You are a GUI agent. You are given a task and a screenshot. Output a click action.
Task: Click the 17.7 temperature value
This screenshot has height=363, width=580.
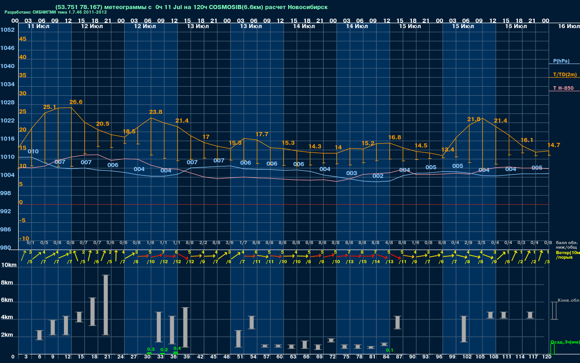[262, 134]
